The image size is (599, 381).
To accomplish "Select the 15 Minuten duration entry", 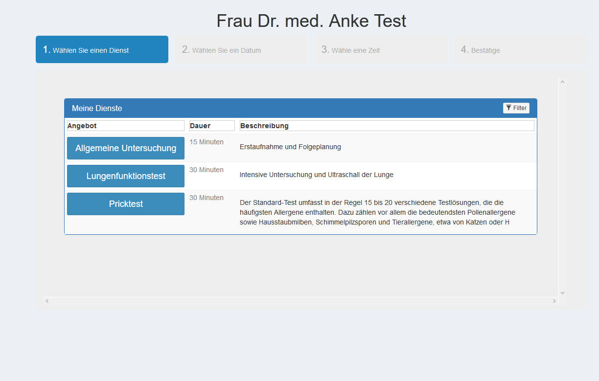I will [206, 141].
